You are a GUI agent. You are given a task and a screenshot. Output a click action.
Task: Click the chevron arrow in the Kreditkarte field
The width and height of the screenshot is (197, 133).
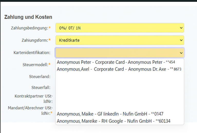tap(182, 40)
